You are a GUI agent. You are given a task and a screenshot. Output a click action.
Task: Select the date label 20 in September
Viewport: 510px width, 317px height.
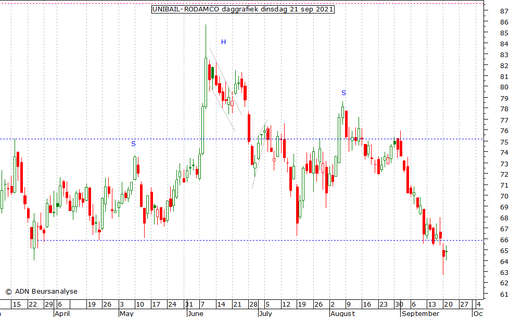(x=448, y=305)
